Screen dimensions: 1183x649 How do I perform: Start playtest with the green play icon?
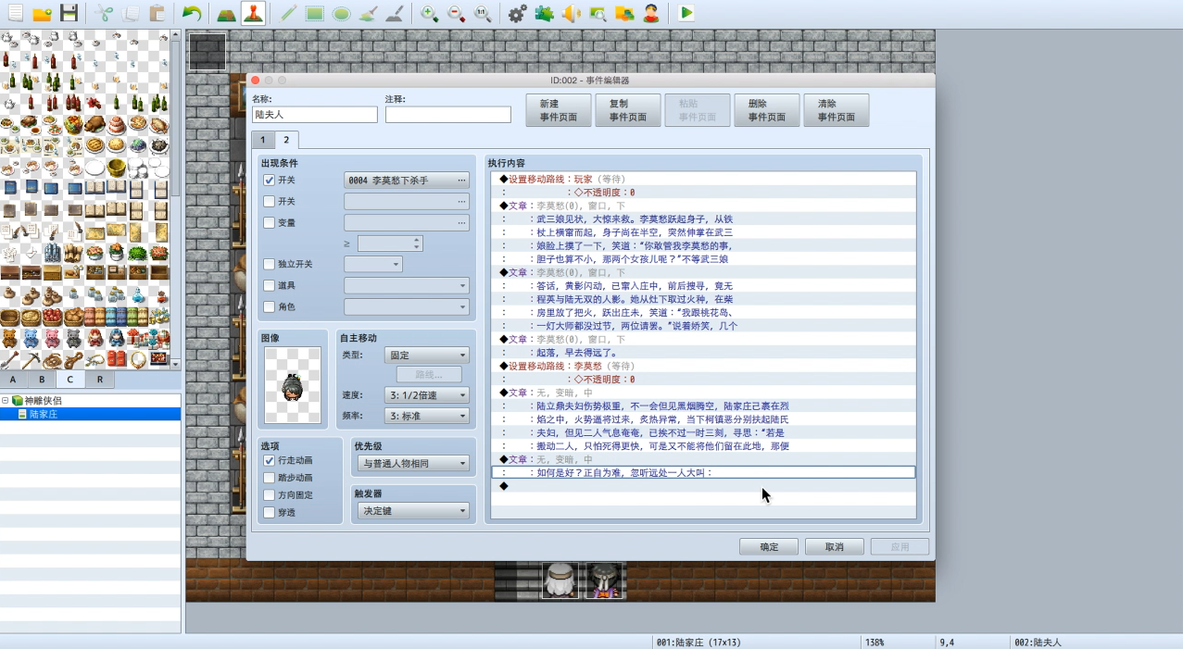(x=686, y=13)
